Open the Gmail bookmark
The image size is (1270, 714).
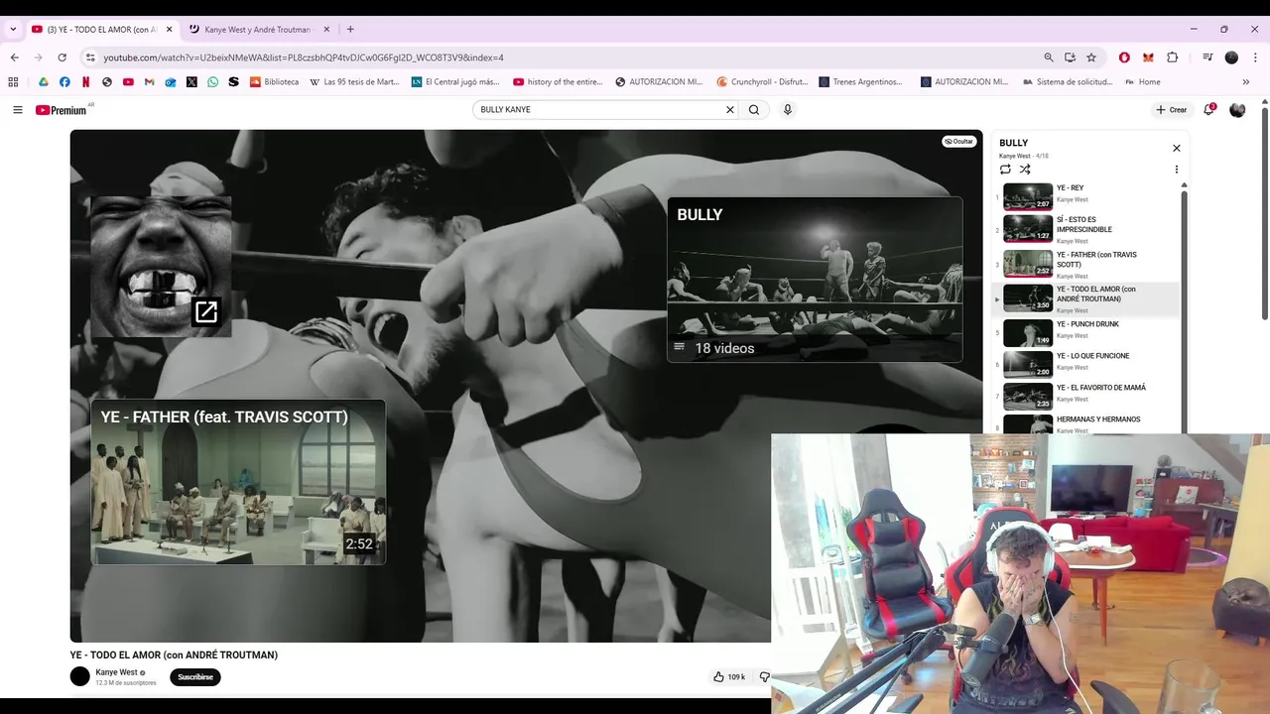(149, 82)
